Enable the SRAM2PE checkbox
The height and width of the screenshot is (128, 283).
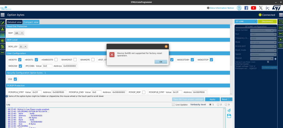click(x=93, y=60)
